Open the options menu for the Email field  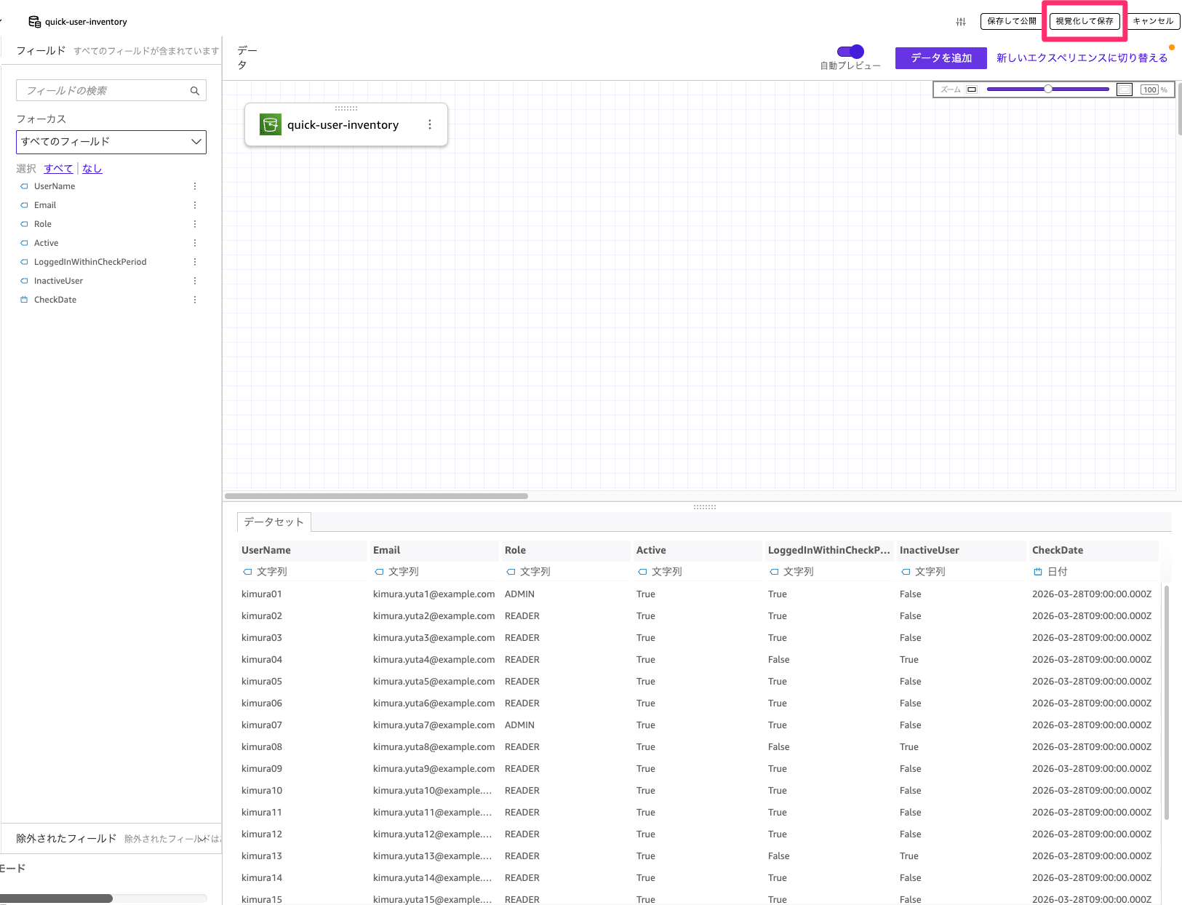tap(194, 204)
